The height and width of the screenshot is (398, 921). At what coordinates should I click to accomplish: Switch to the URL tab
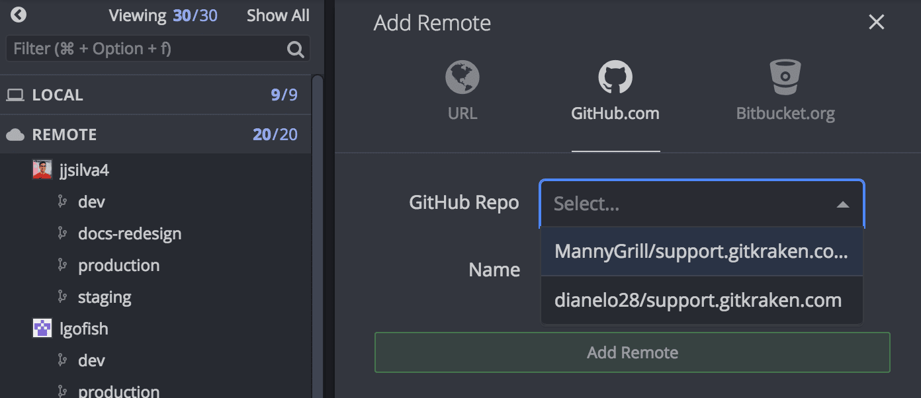pyautogui.click(x=462, y=113)
